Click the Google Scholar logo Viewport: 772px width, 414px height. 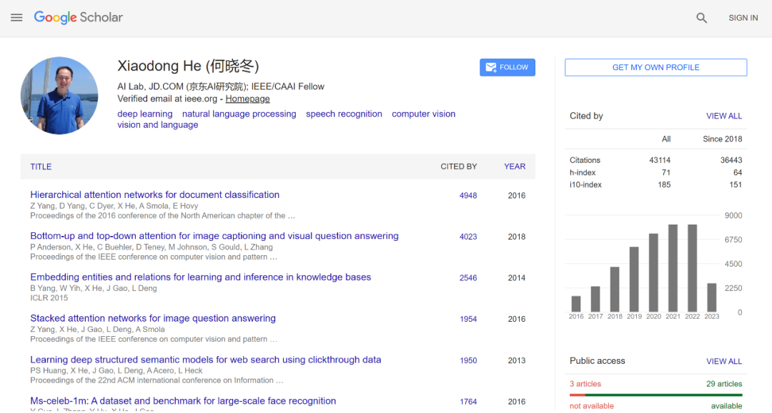tap(79, 18)
